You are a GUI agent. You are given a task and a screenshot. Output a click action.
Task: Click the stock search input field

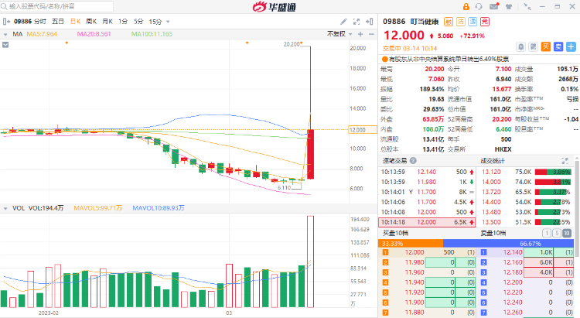tap(57, 6)
